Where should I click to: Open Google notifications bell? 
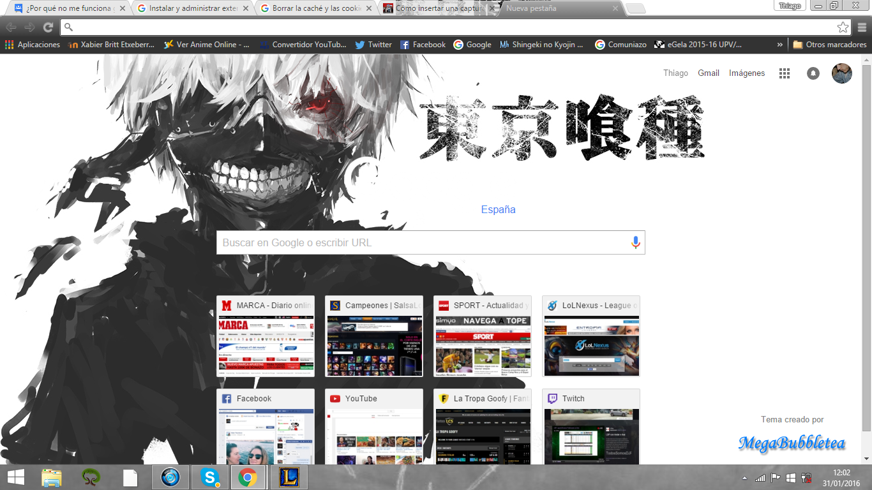[813, 73]
